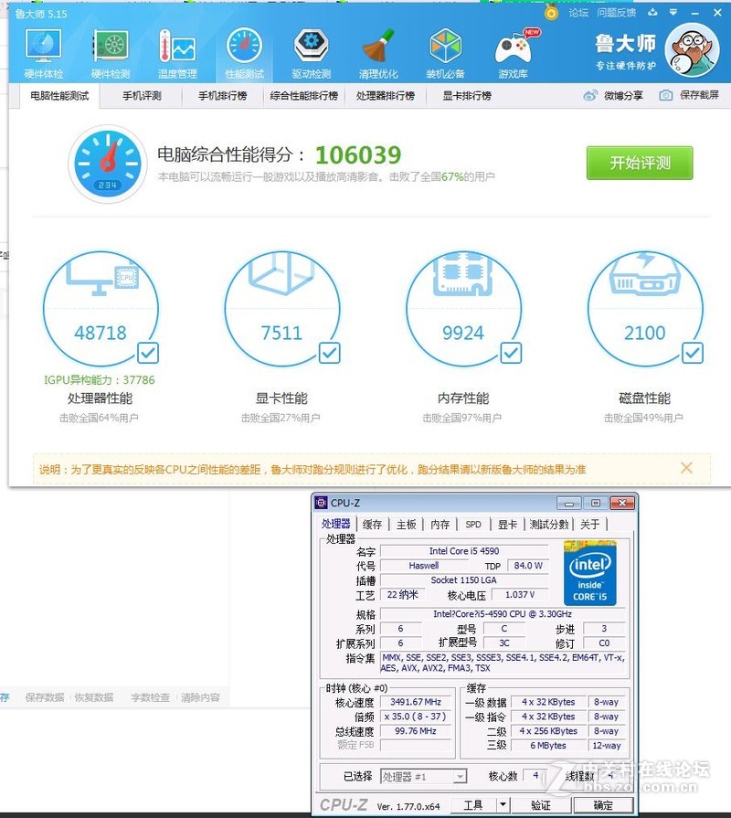Toggle the 处理器性能 test checkbox

click(148, 353)
